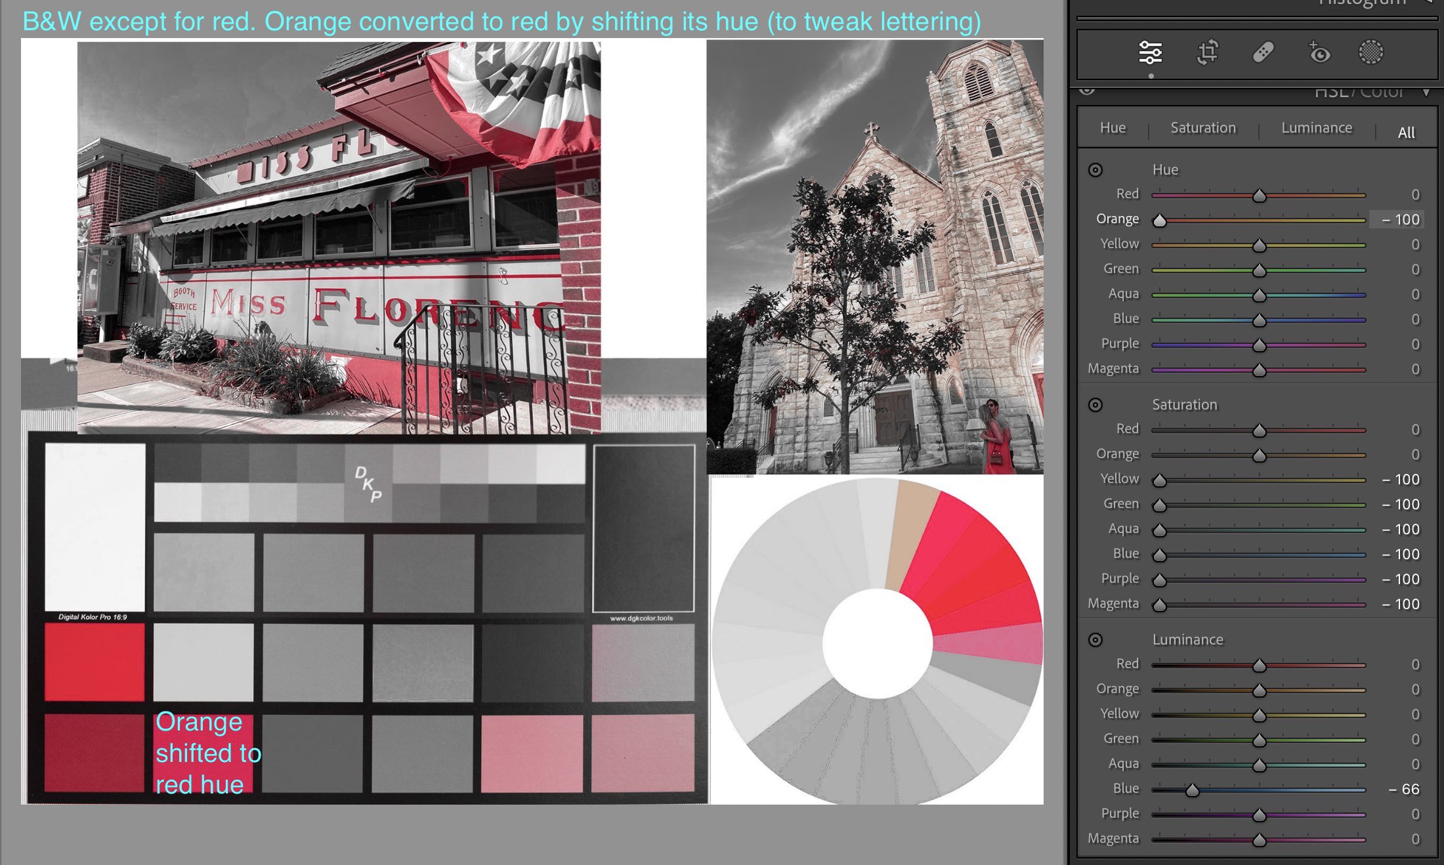The height and width of the screenshot is (865, 1444).
Task: Click the Luminance section heading label
Action: click(x=1187, y=640)
